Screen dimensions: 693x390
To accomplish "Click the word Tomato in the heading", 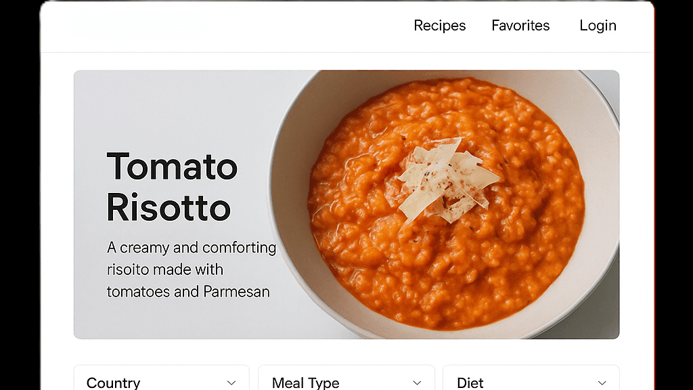I will pyautogui.click(x=172, y=167).
